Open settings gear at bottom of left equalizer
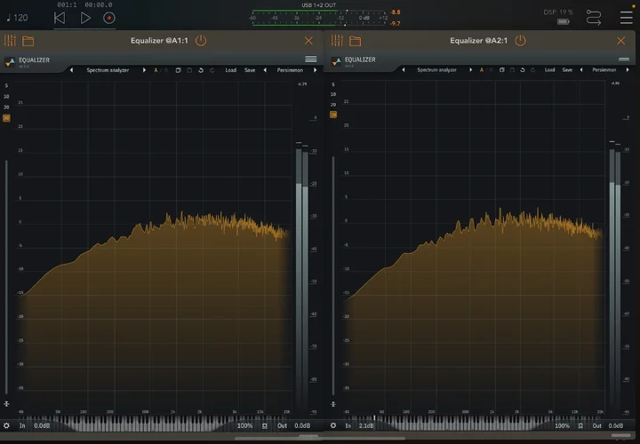The height and width of the screenshot is (444, 640). pos(7,426)
